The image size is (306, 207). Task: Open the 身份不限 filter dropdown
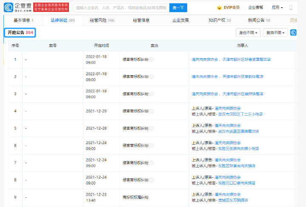(248, 33)
